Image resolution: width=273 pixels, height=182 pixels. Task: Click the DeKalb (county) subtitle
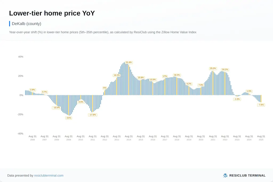[26, 23]
